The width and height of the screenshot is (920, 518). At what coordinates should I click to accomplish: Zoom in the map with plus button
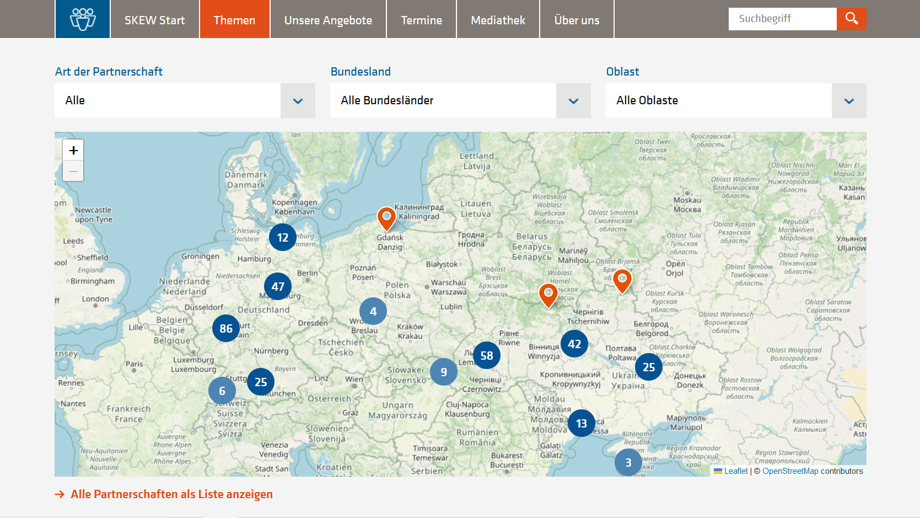(73, 150)
